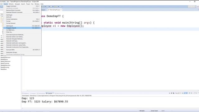
Task: Click 'new Employee();' in the editor
Action: [72, 26]
